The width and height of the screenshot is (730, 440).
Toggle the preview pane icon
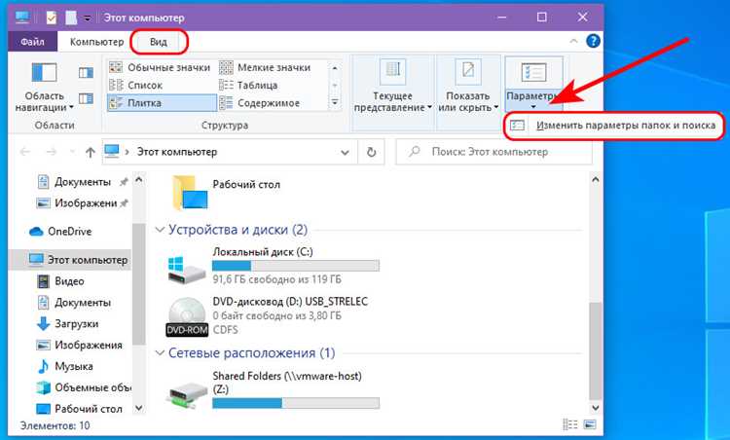click(x=86, y=73)
